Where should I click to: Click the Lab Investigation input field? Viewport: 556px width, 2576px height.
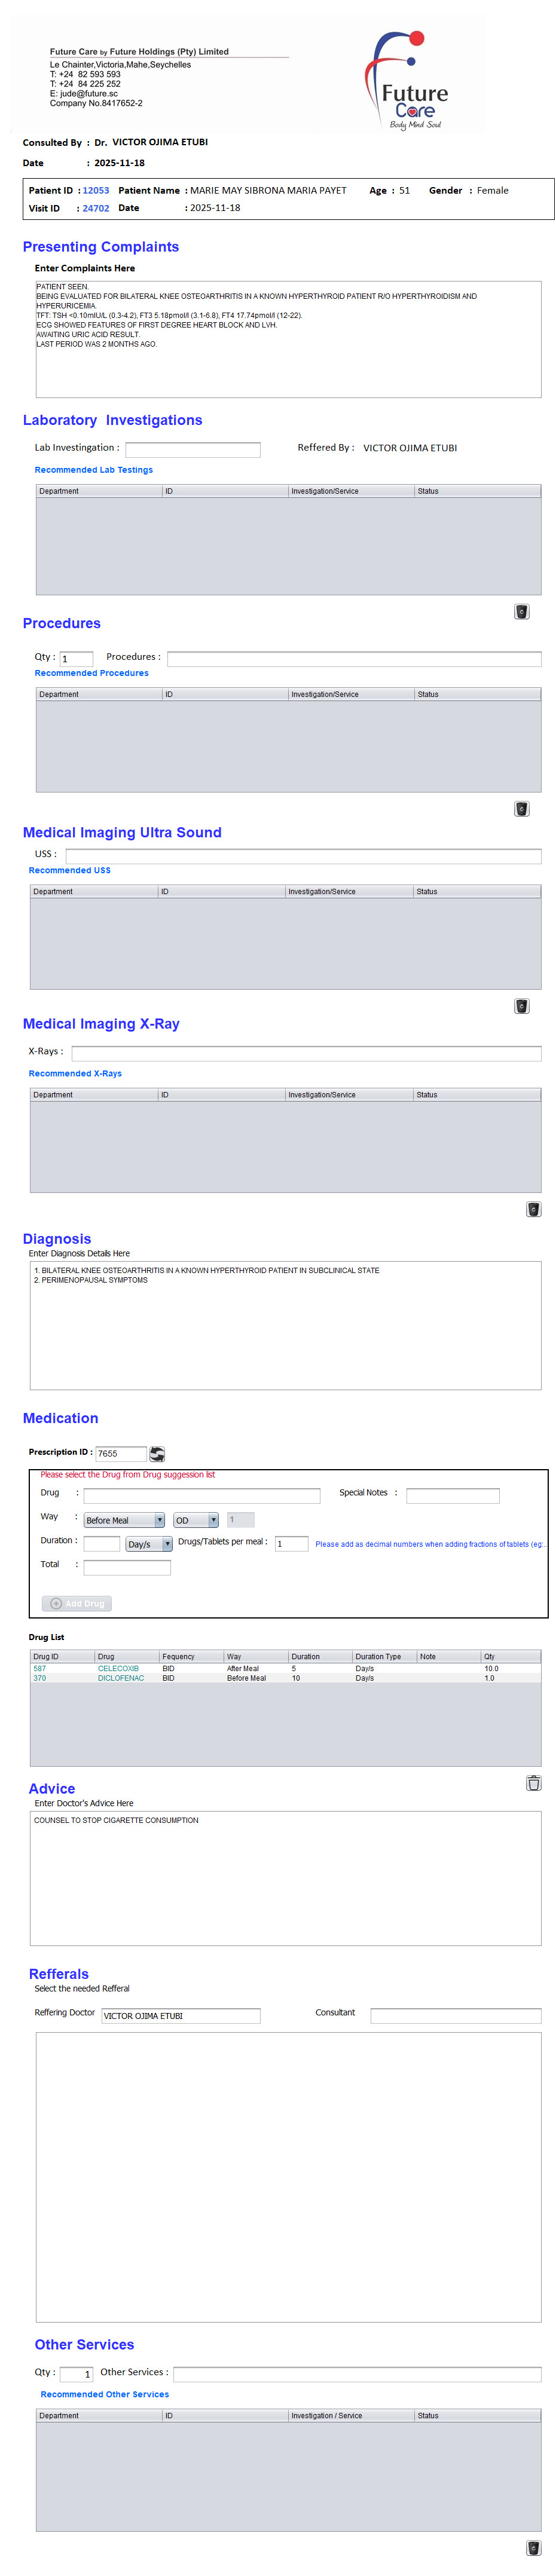coord(193,450)
